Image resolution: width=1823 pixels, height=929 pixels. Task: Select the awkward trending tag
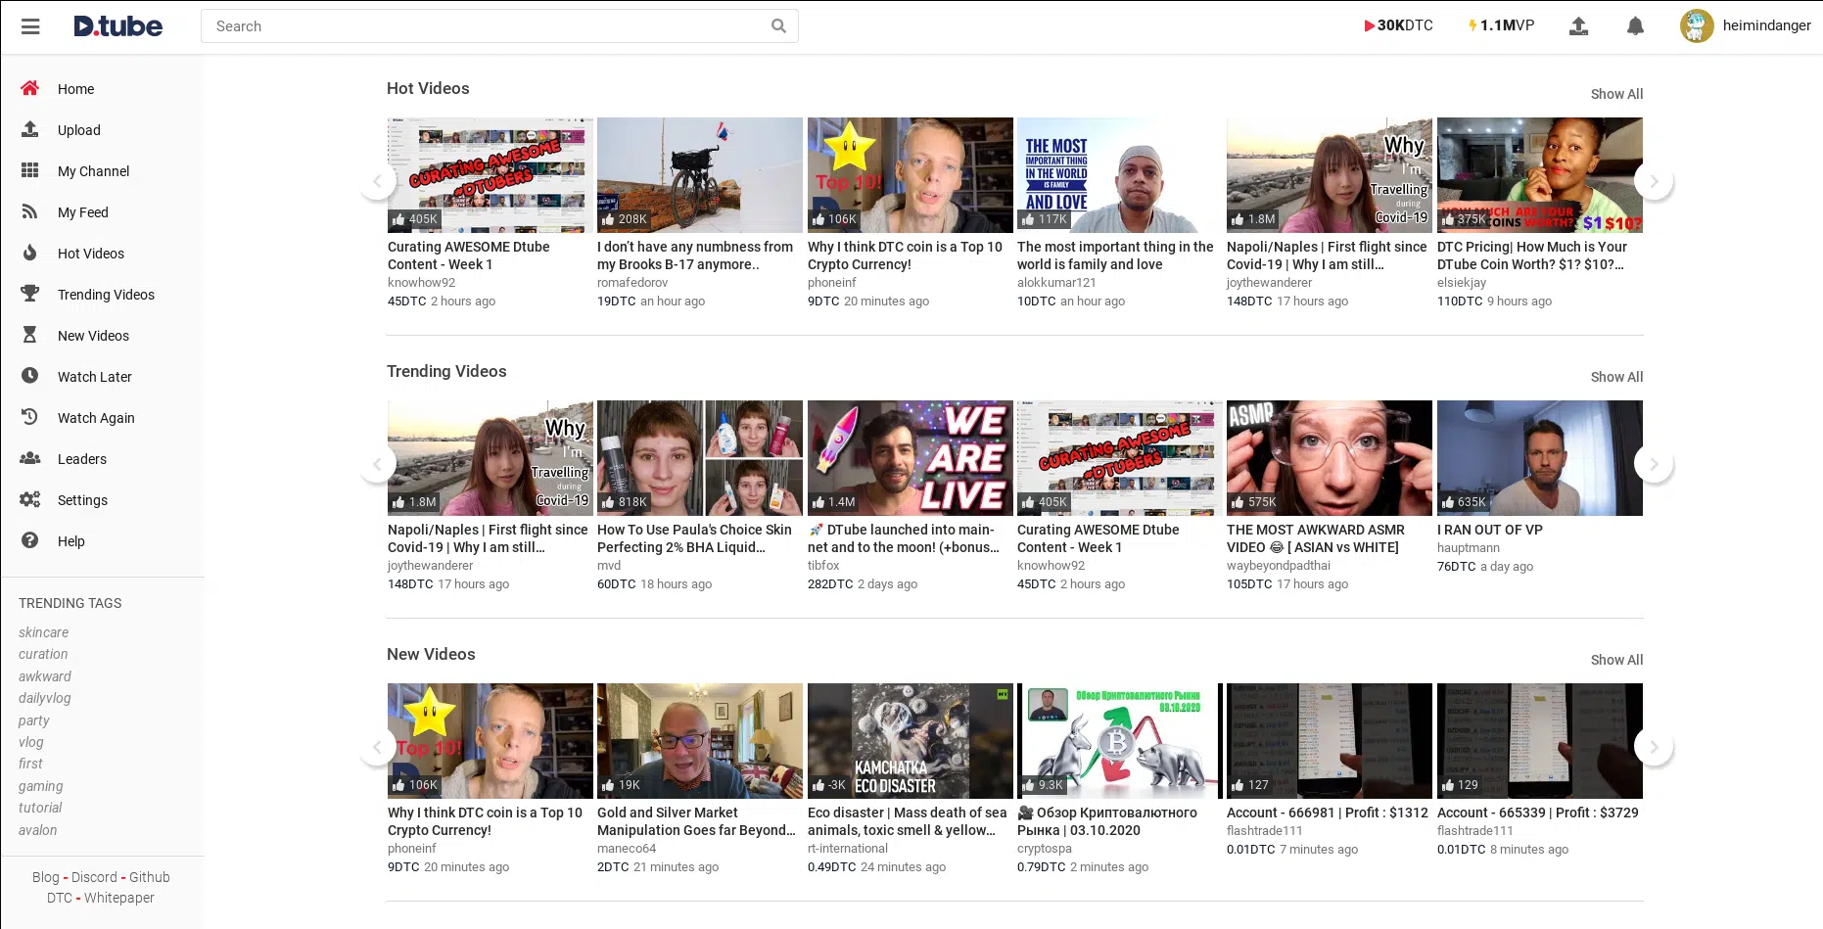click(45, 676)
